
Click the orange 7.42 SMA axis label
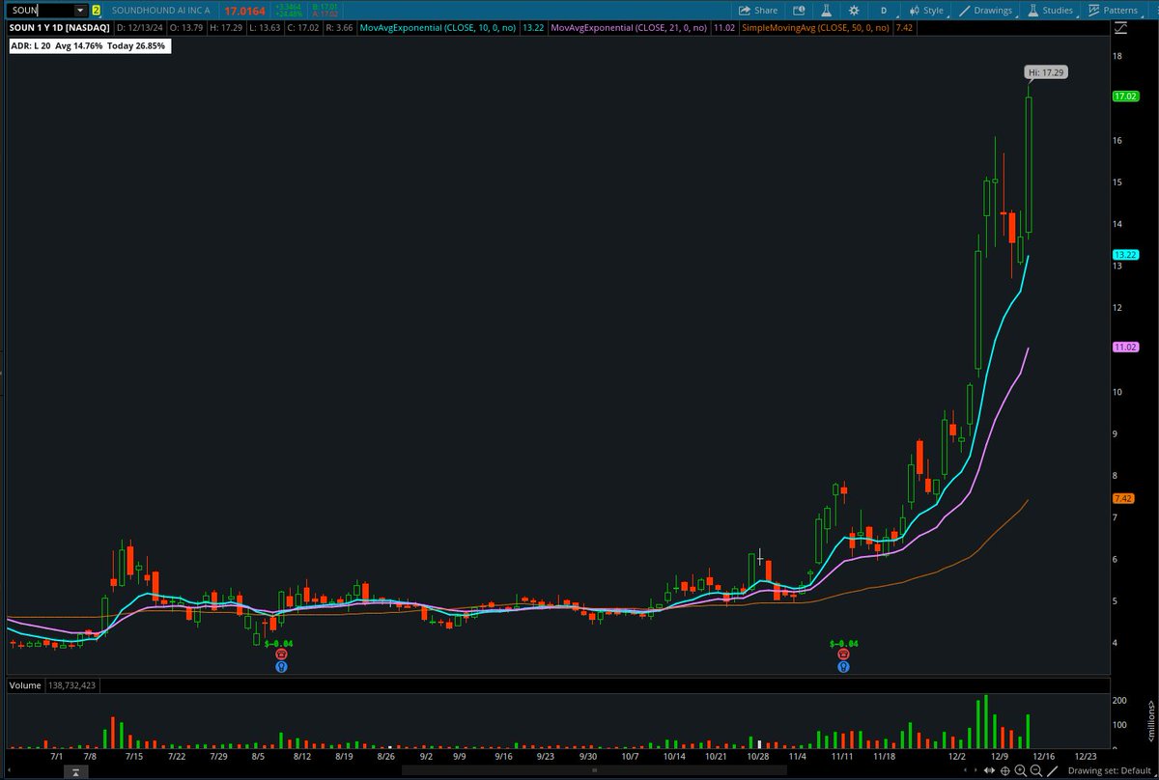click(x=1122, y=498)
